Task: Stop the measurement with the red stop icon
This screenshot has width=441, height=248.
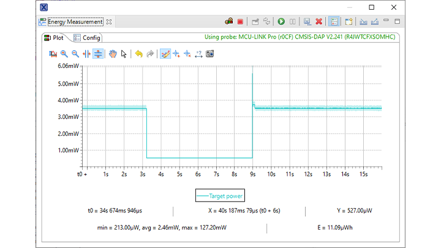Action: click(x=240, y=21)
